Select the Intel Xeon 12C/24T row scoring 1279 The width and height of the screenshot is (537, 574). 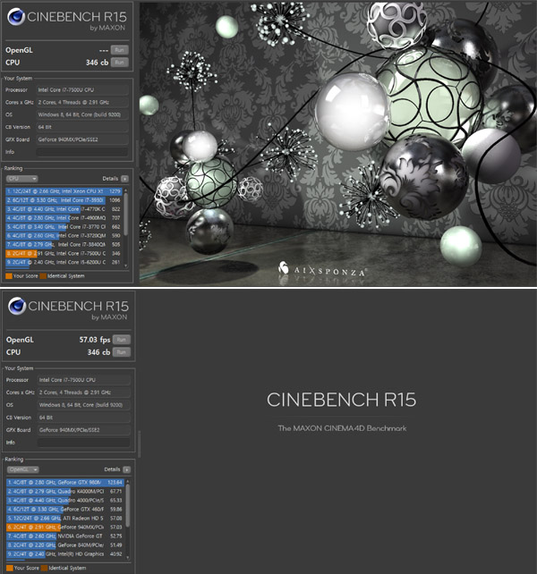(x=64, y=191)
